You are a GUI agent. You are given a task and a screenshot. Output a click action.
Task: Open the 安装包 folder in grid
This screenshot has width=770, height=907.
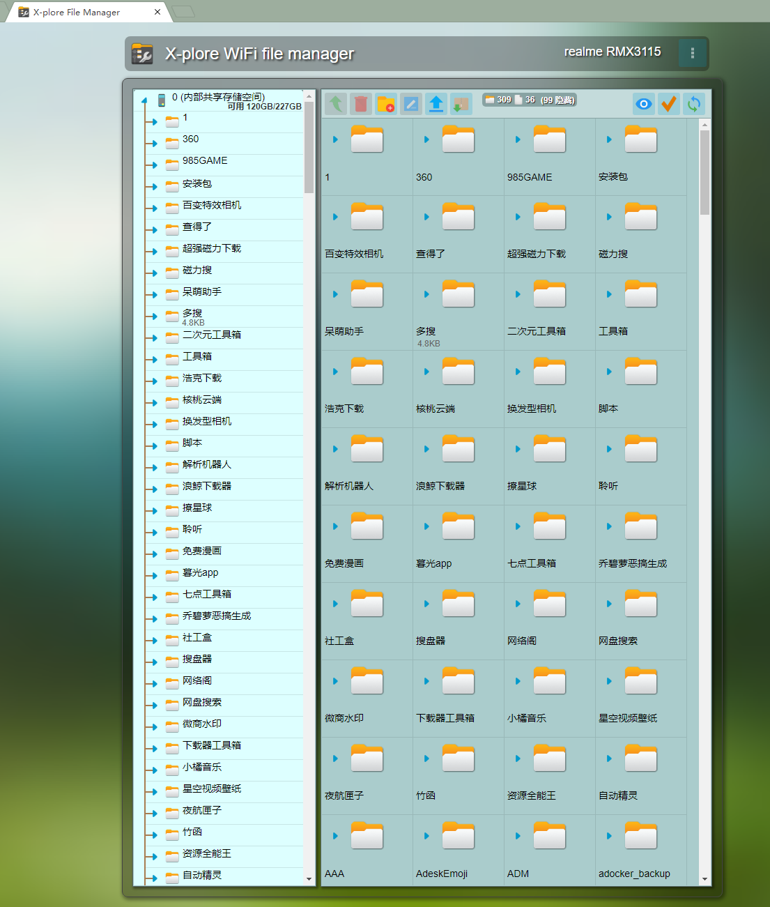(640, 139)
